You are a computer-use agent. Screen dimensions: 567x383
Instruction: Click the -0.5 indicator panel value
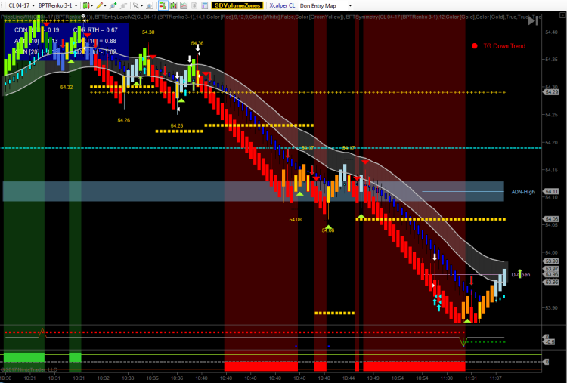550,341
